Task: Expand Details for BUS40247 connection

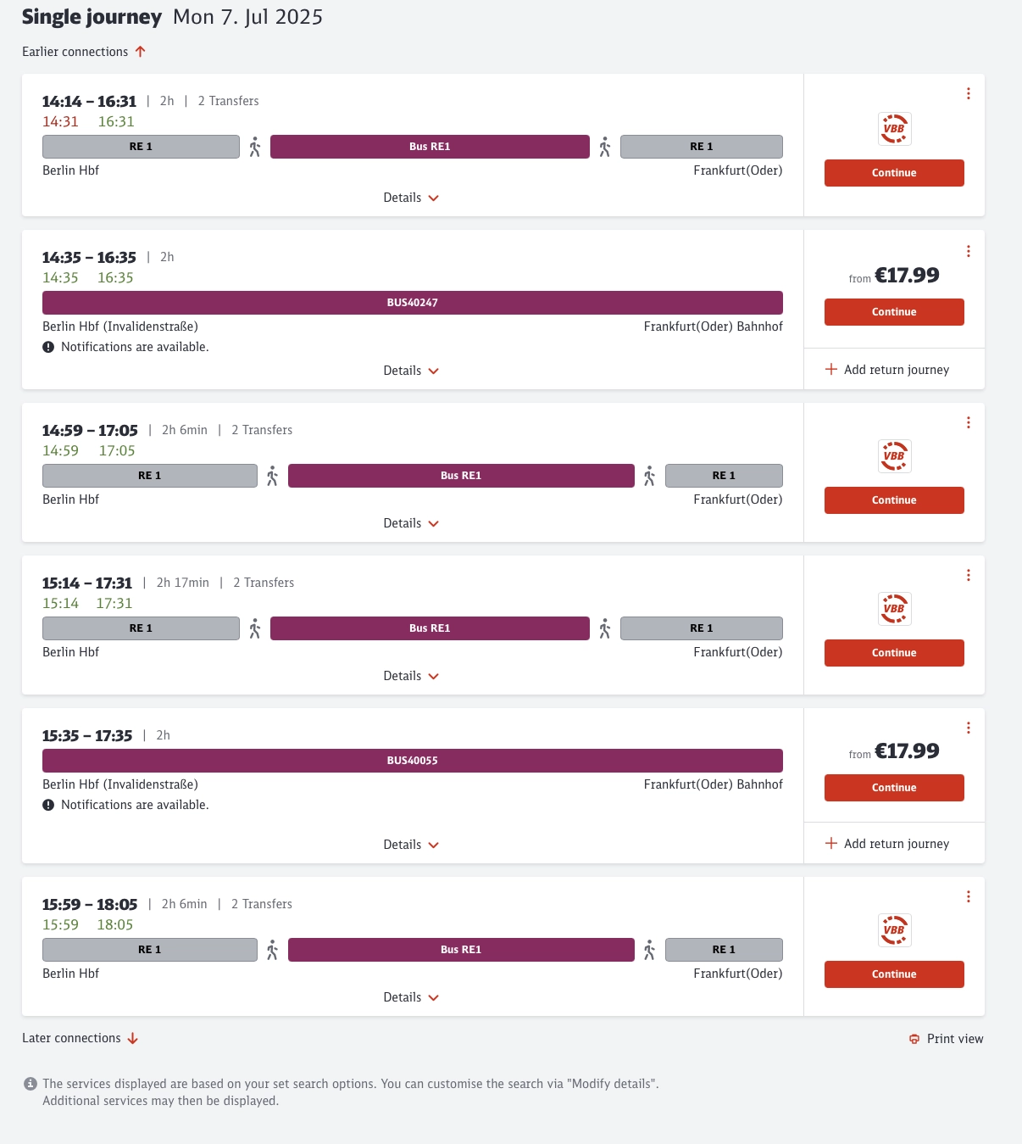Action: pos(411,371)
